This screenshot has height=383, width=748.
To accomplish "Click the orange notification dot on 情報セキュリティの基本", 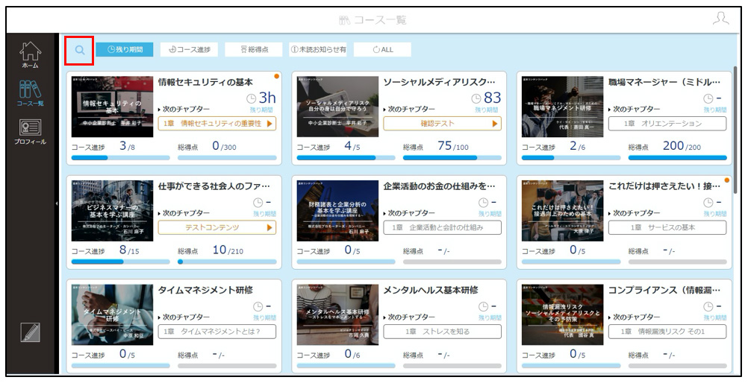I will pos(277,76).
